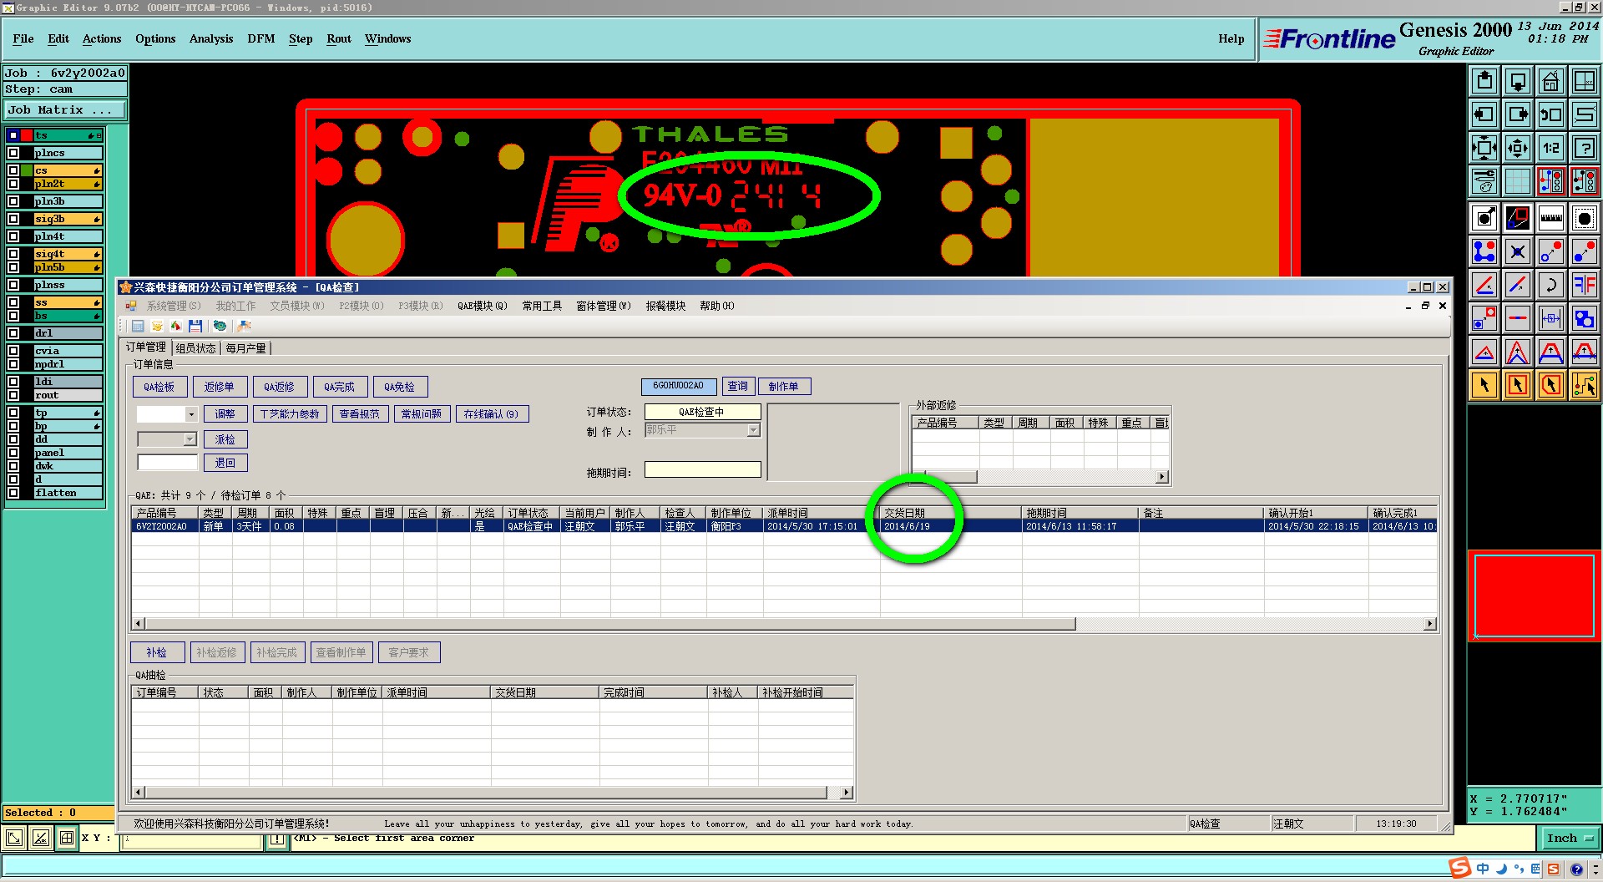Screen dimensions: 1603x882
Task: Toggle display checkbox for panel layer
Action: click(13, 453)
